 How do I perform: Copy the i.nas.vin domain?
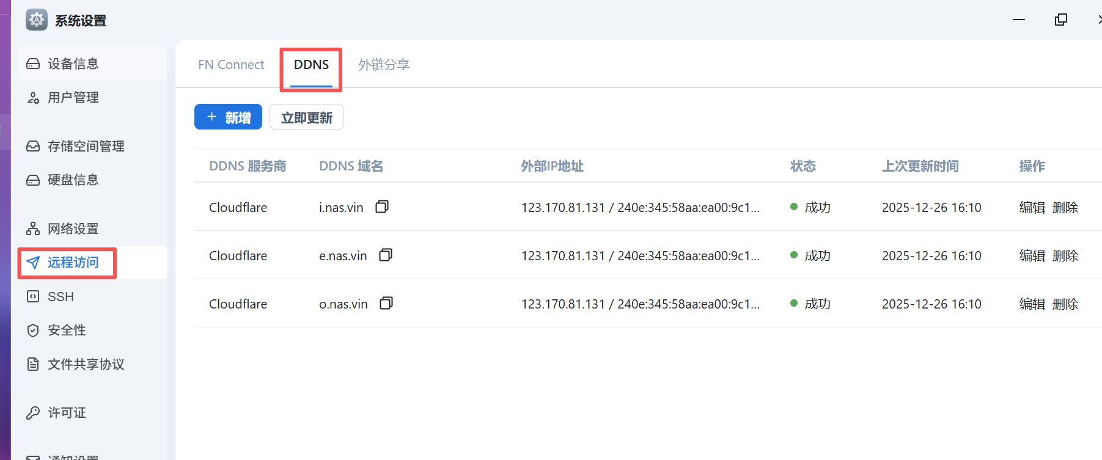tap(382, 207)
